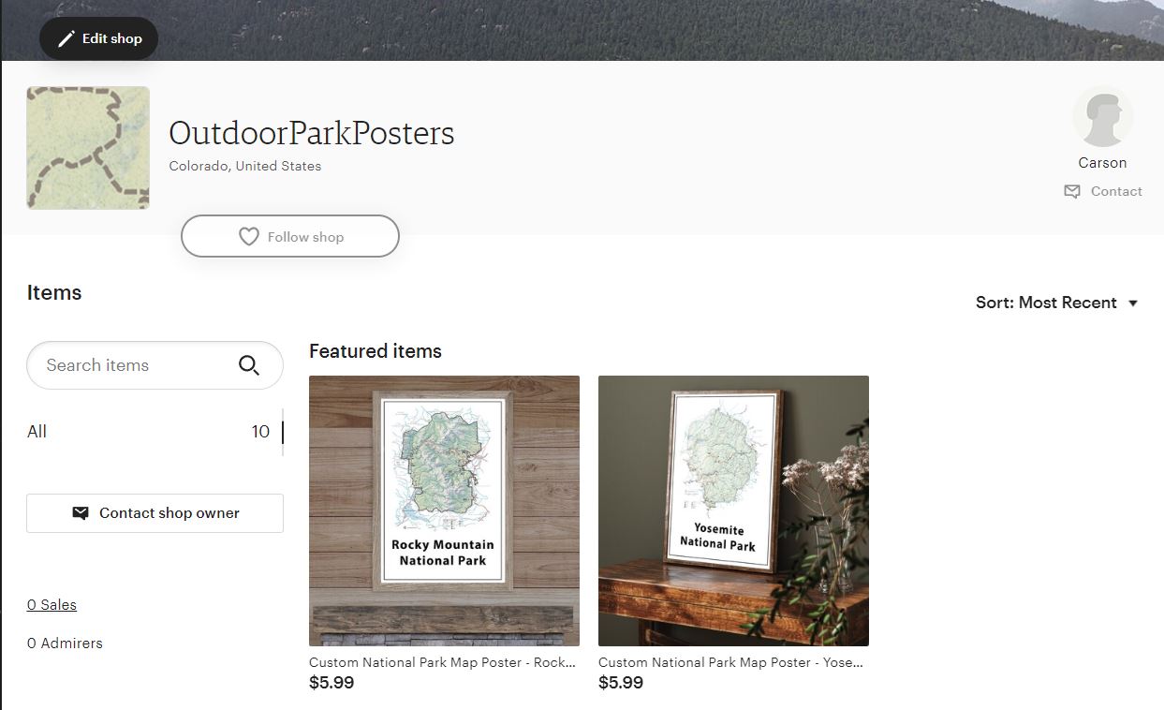Click the magnifying glass search icon
The width and height of the screenshot is (1164, 710).
(x=249, y=365)
